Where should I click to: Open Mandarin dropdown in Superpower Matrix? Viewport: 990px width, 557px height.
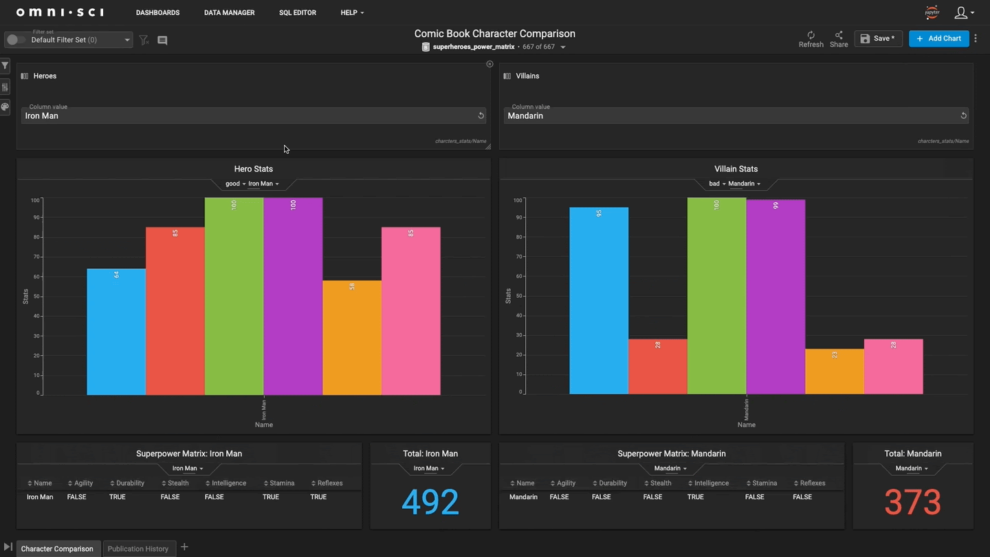[670, 468]
